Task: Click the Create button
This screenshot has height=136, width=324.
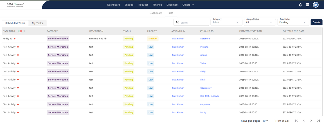Action: coord(316,22)
